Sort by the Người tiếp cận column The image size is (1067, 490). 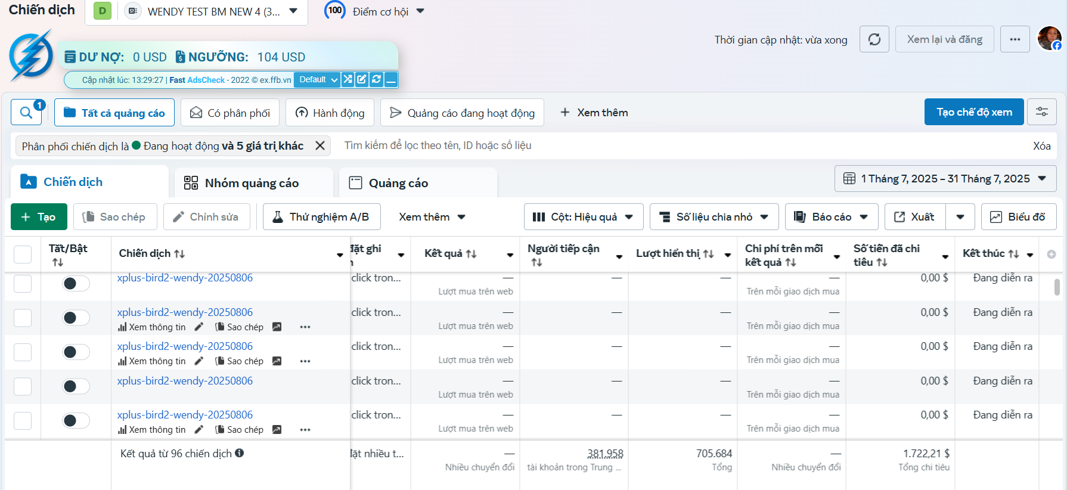pos(537,262)
